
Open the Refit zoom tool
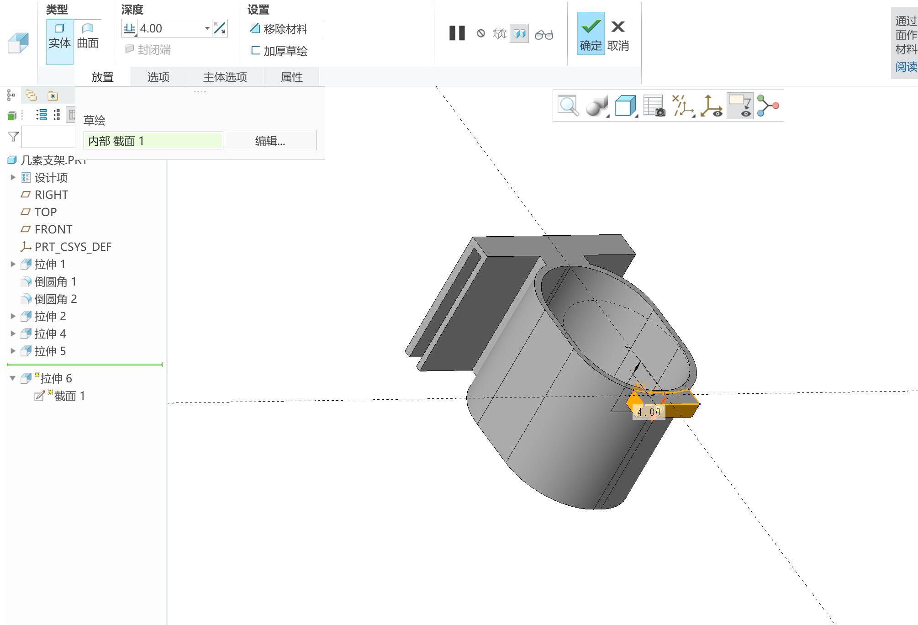(x=568, y=106)
